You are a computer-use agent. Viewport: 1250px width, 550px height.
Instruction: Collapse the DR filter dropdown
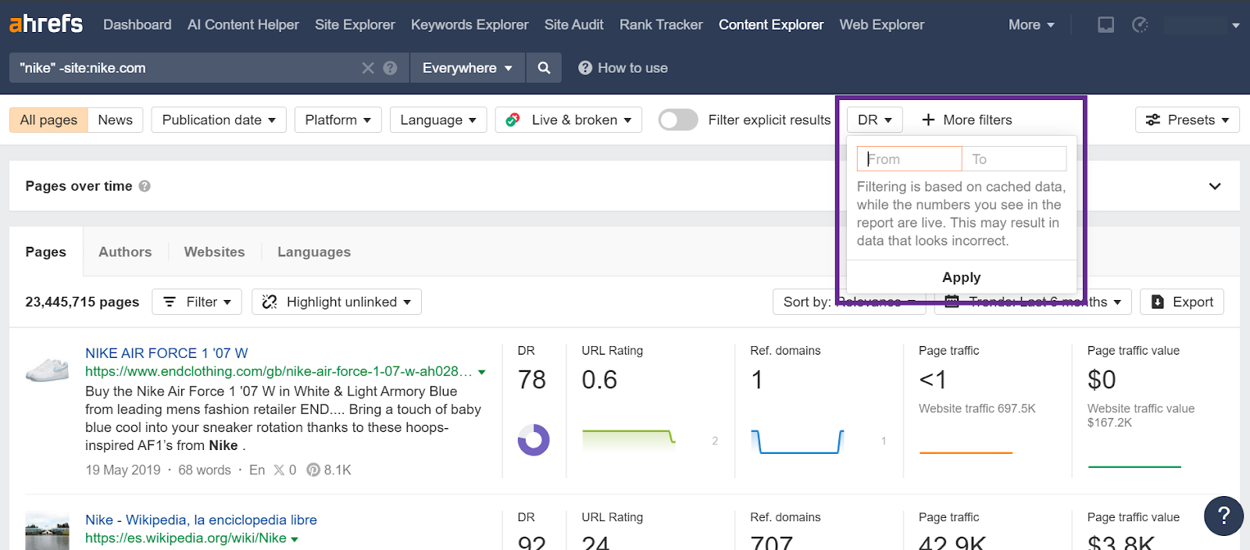[875, 120]
